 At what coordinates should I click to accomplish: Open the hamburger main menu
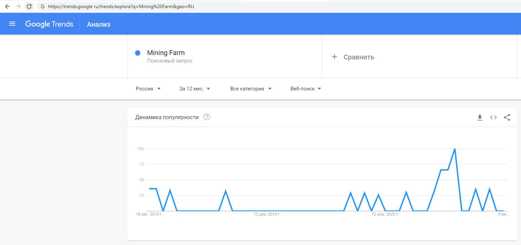click(x=12, y=24)
